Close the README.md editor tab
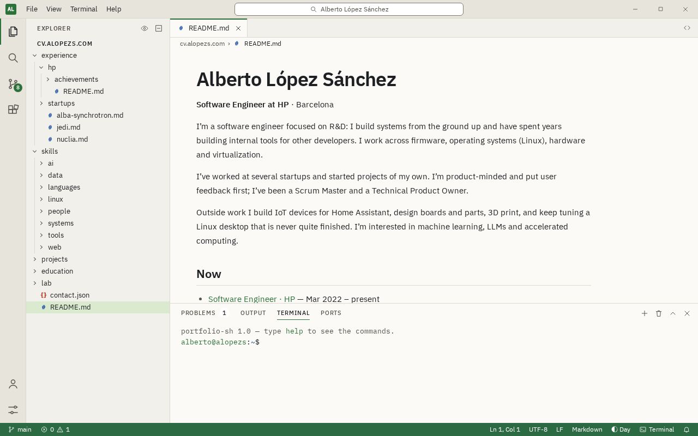This screenshot has height=436, width=698. pyautogui.click(x=238, y=28)
